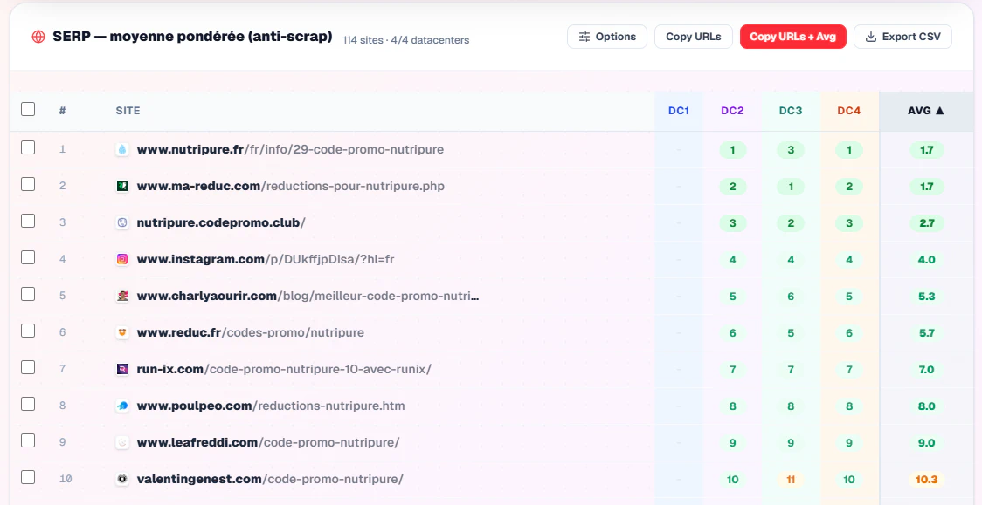Click the Instagram favicon

(x=122, y=259)
